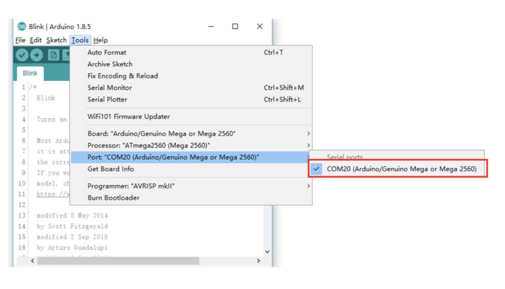This screenshot has height=289, width=505.
Task: Choose Fix Encoding & Reload
Action: click(191, 76)
